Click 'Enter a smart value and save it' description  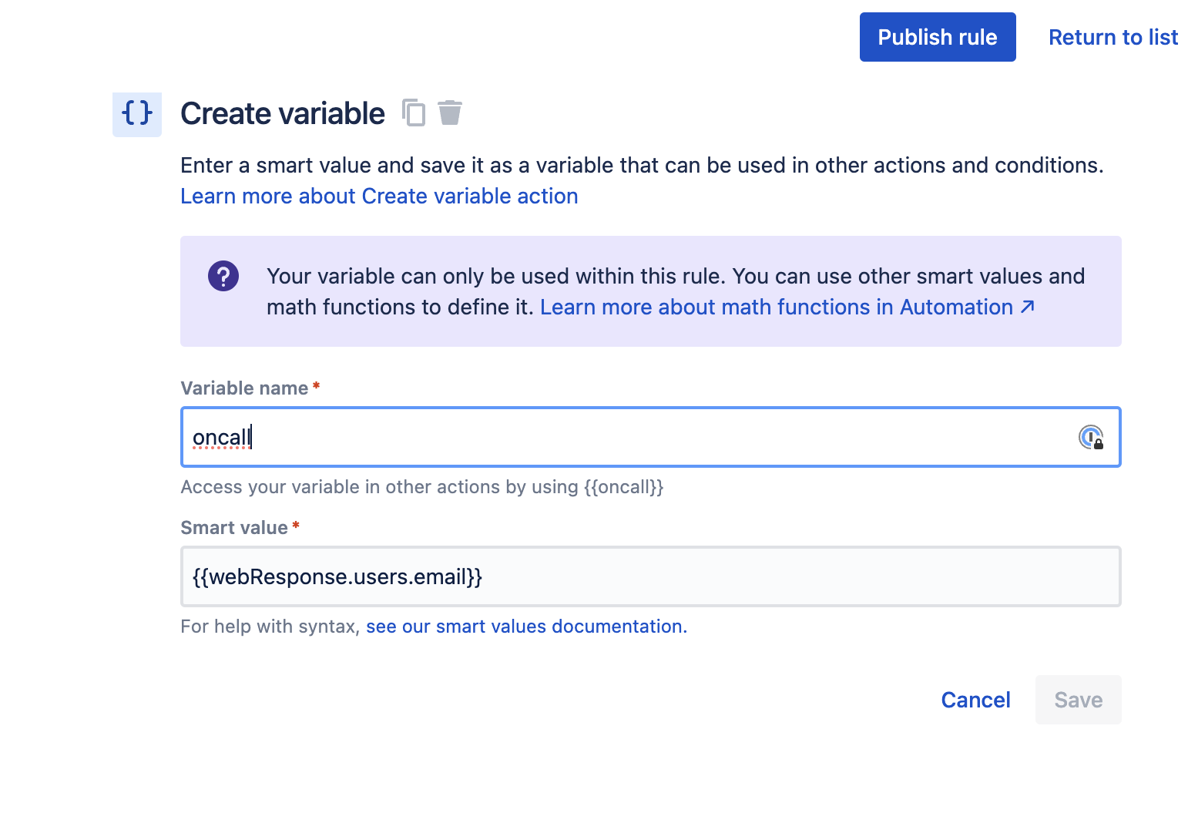(x=642, y=165)
